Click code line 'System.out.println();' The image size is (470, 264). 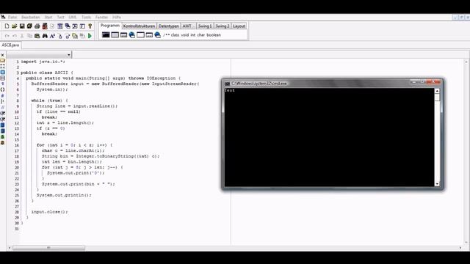point(64,195)
